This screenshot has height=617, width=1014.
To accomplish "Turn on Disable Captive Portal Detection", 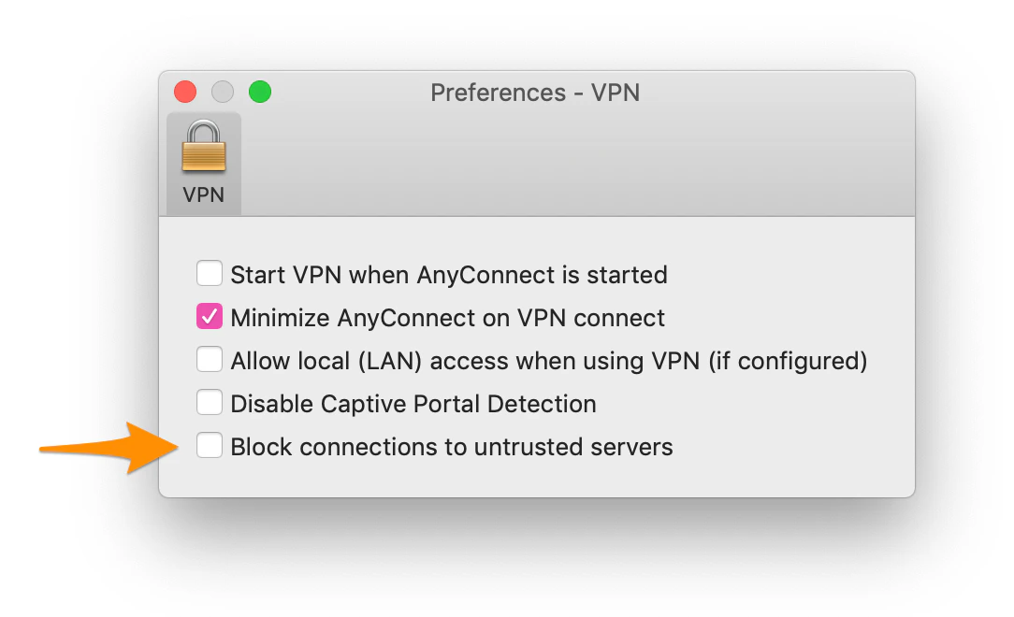I will tap(209, 402).
